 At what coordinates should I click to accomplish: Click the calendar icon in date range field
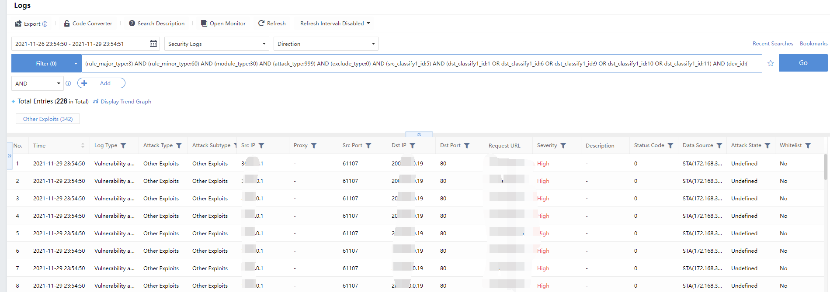tap(153, 44)
